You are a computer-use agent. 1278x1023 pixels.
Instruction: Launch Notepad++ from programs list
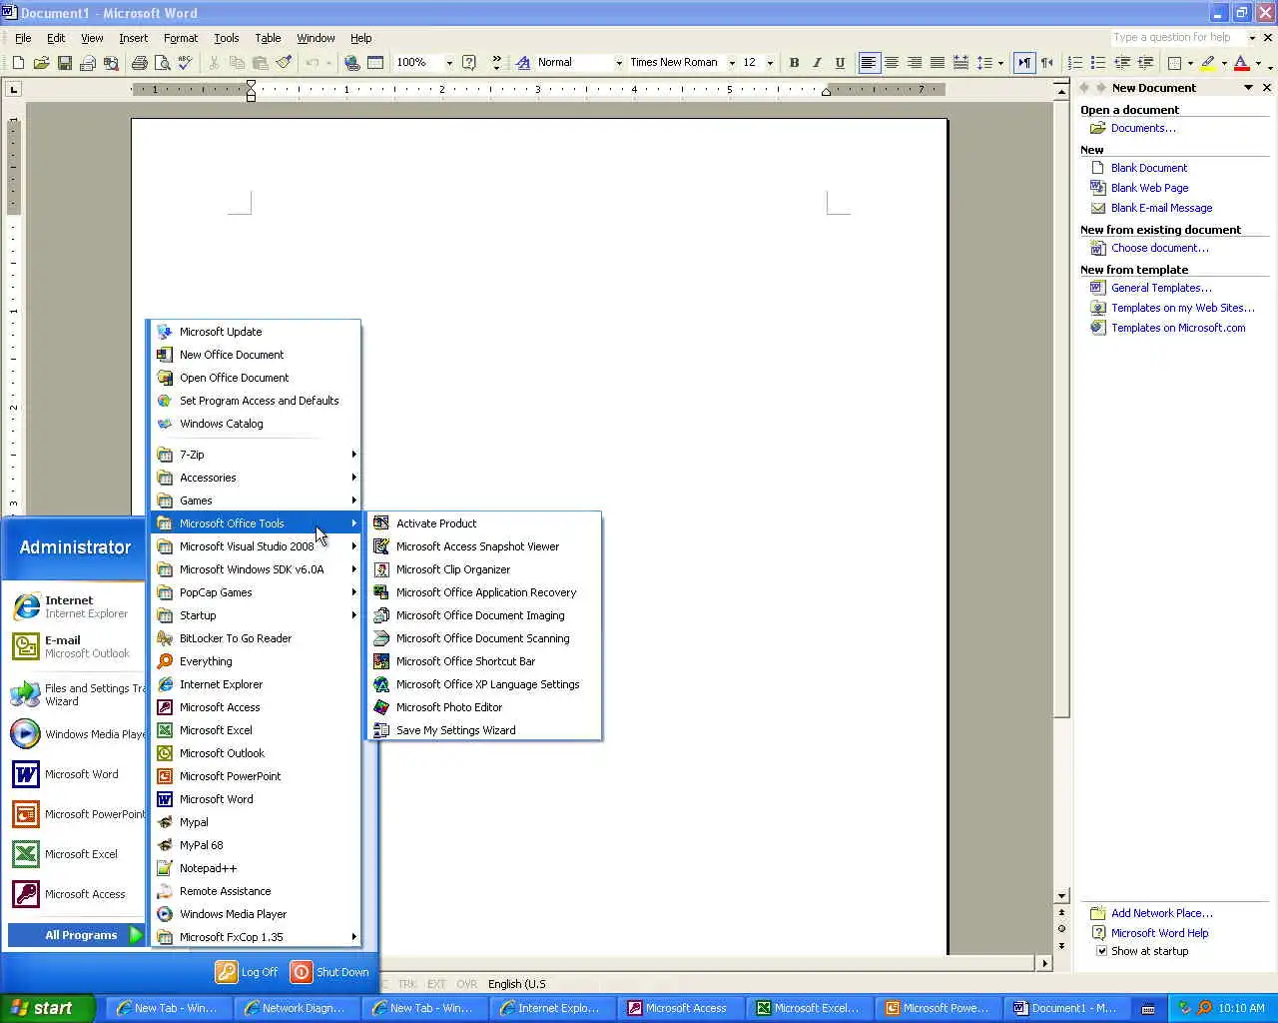256,868
